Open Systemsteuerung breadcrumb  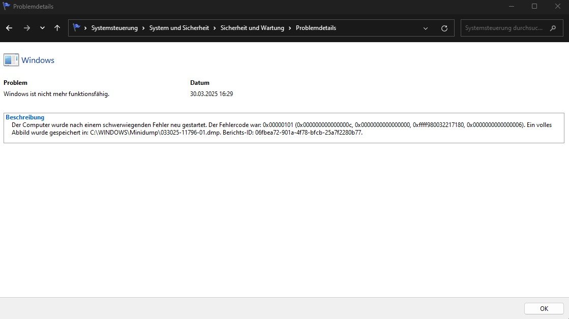[x=114, y=28]
